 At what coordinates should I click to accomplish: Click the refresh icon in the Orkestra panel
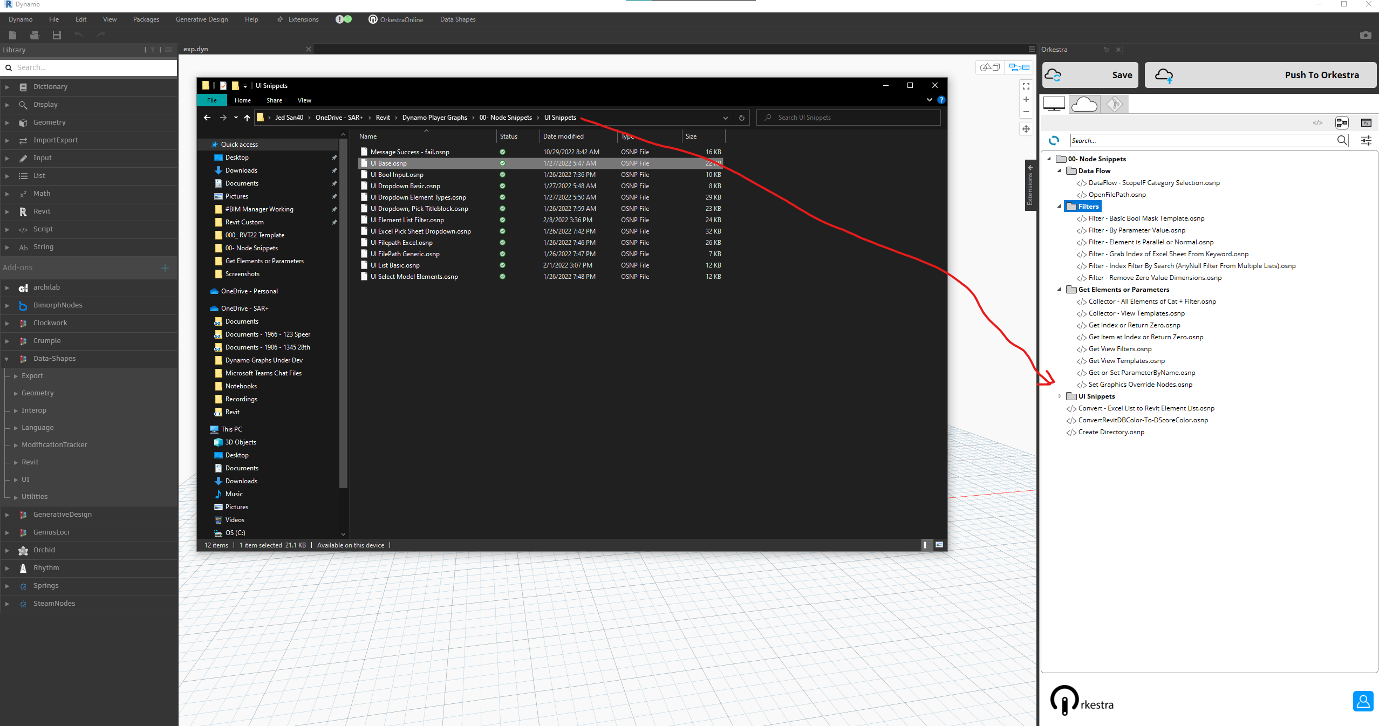pyautogui.click(x=1054, y=141)
